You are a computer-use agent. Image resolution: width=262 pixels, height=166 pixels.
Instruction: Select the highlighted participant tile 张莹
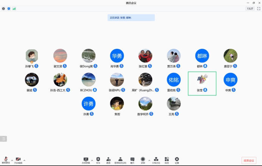[202, 83]
